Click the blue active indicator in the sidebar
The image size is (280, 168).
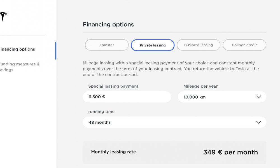[x=56, y=51]
